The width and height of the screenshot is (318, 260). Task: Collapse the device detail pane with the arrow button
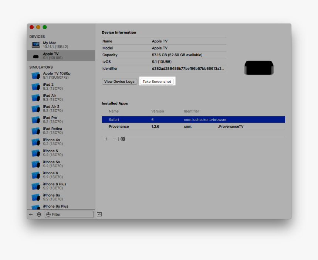[x=99, y=214]
